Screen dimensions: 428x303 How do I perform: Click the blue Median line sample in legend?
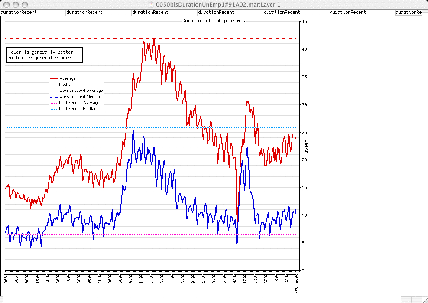click(x=55, y=85)
